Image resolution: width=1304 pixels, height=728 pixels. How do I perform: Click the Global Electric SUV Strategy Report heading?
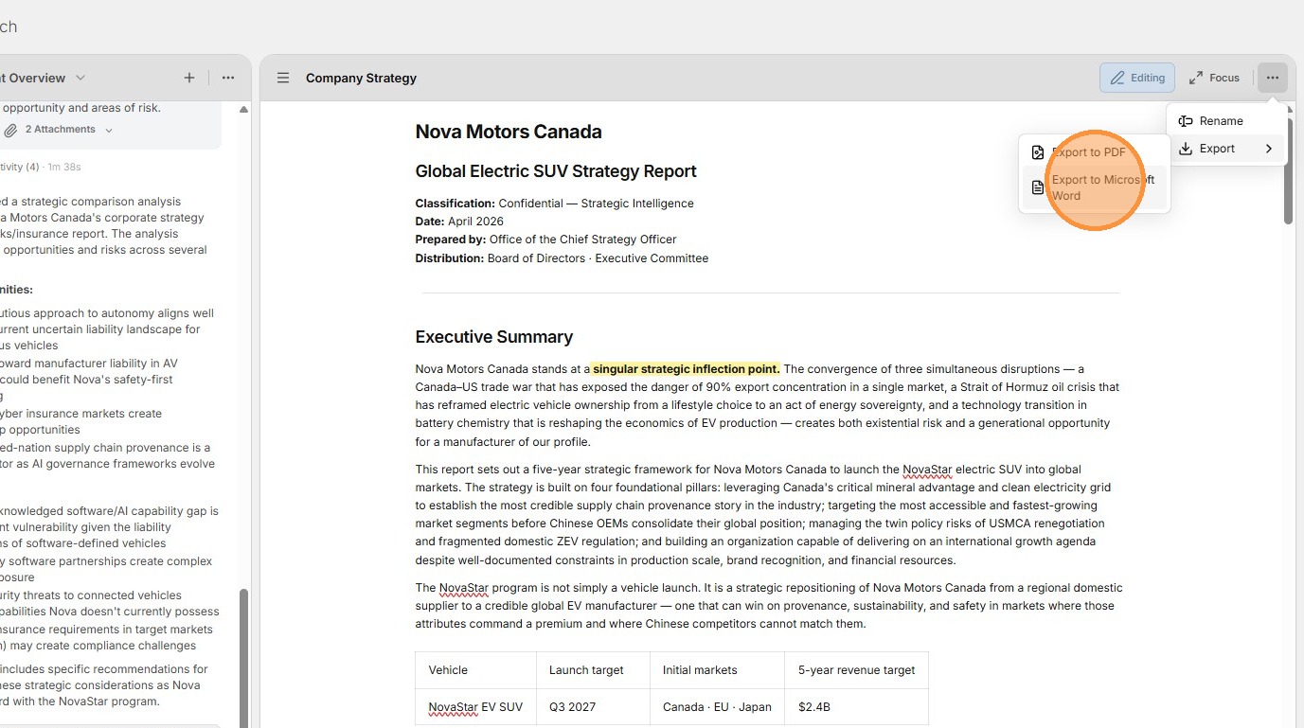556,171
